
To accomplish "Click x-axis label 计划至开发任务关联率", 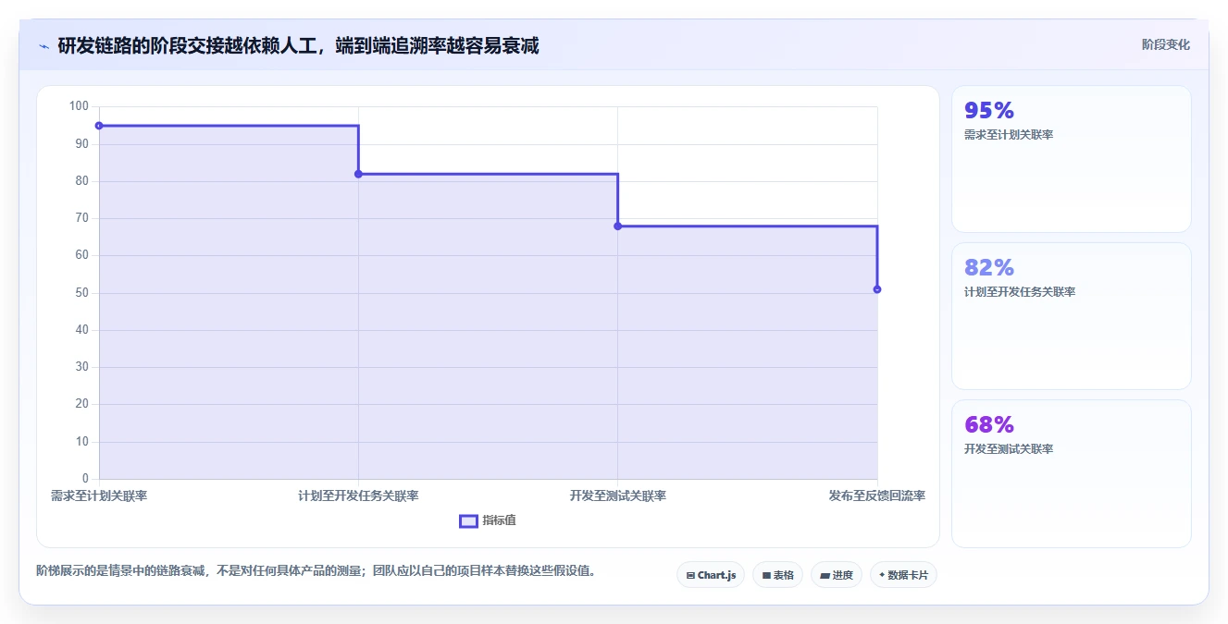I will click(x=358, y=496).
